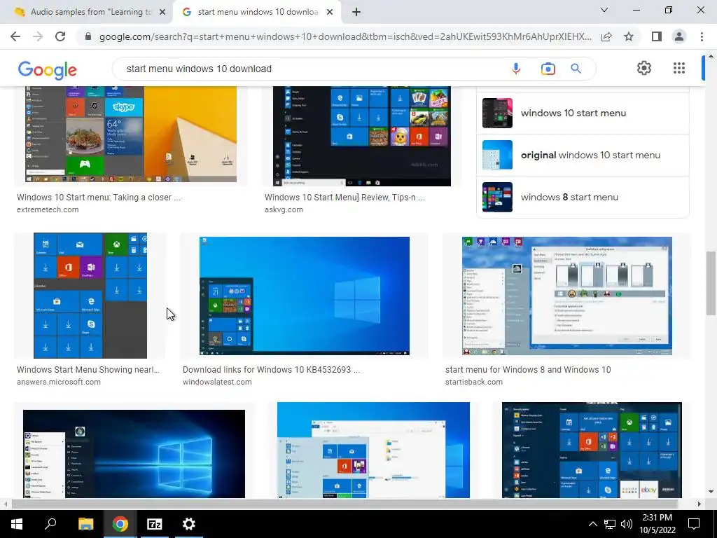Open the dark tiles image with ebay tile

(x=592, y=450)
